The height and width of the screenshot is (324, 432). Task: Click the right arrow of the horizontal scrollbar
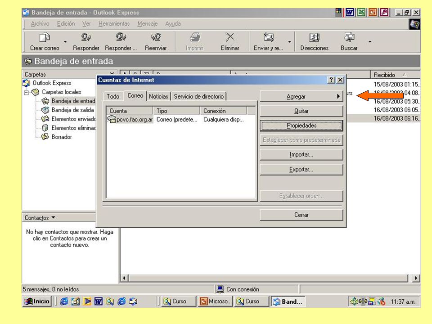416,278
